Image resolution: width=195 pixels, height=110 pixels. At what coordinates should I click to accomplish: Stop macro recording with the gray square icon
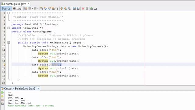click(x=87, y=9)
